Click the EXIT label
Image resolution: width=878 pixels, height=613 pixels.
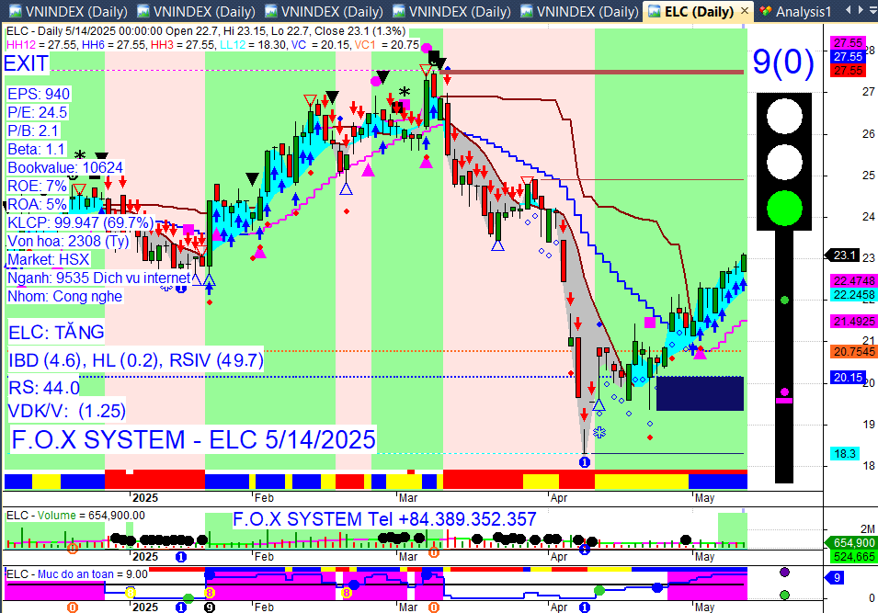[26, 63]
